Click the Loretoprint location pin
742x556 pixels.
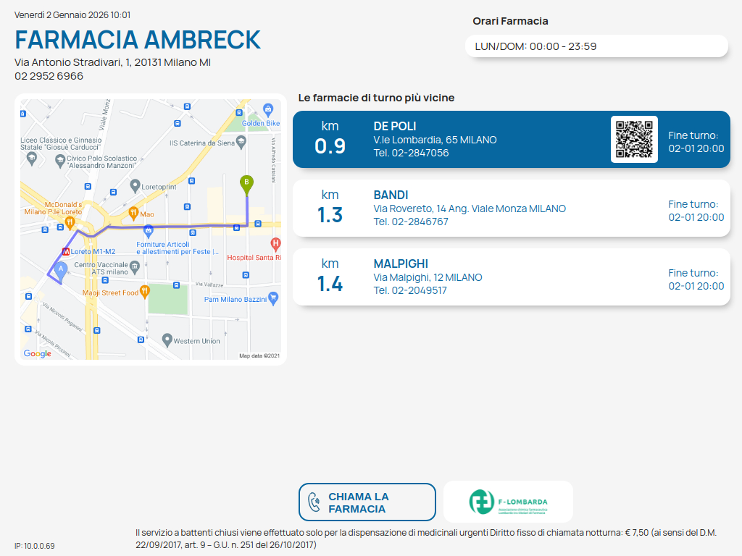135,186
